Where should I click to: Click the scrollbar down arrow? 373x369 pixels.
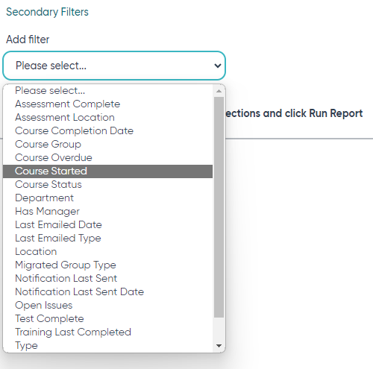(219, 346)
